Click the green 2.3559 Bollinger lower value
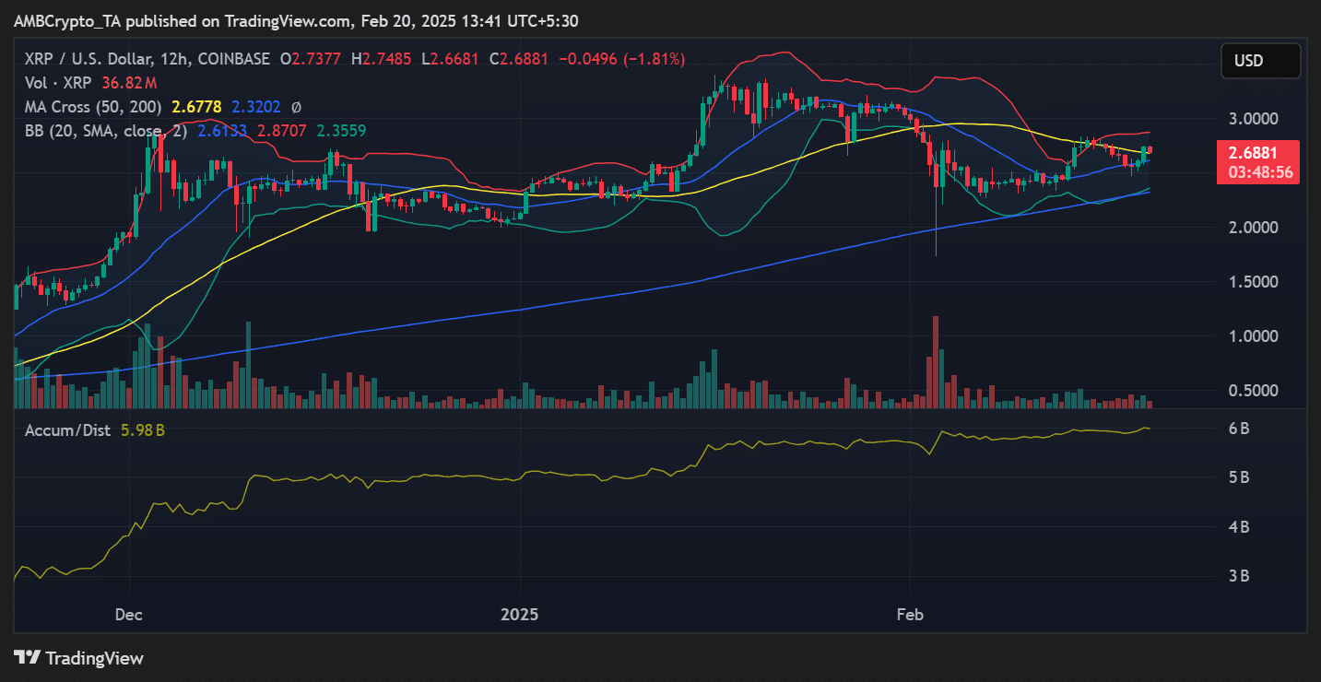 341,131
